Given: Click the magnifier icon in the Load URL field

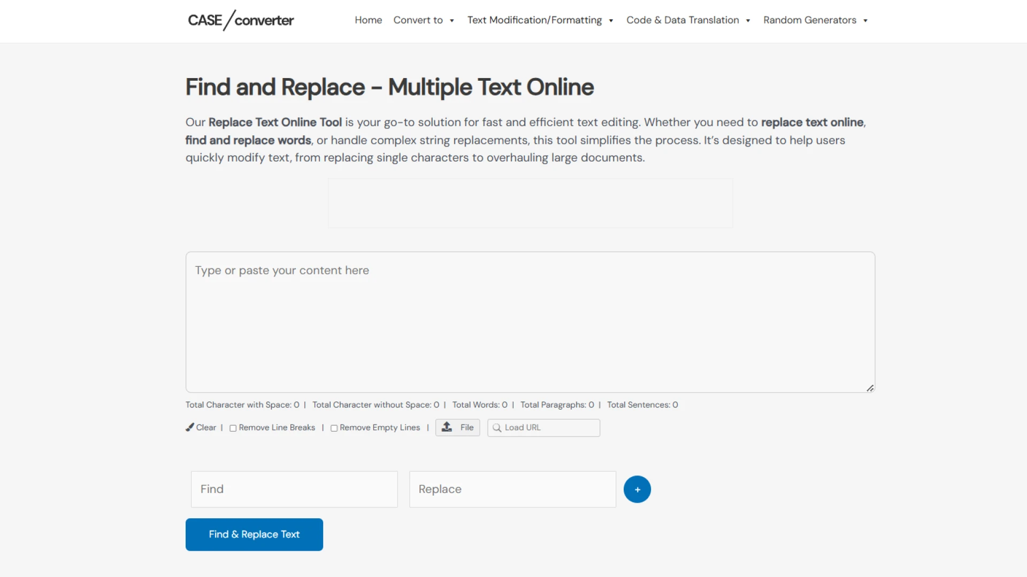Looking at the screenshot, I should click(497, 428).
